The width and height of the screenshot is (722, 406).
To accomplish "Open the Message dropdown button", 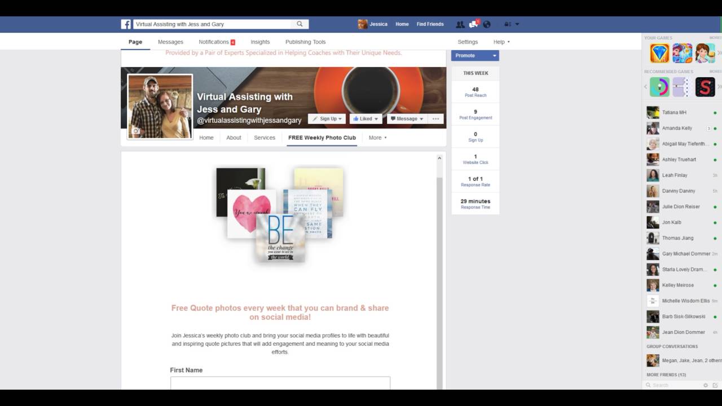I will [407, 118].
